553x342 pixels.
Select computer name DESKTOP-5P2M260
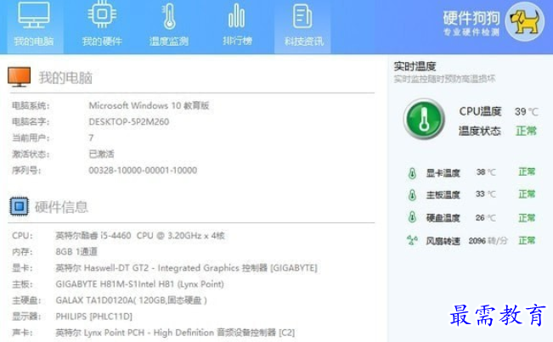point(129,122)
